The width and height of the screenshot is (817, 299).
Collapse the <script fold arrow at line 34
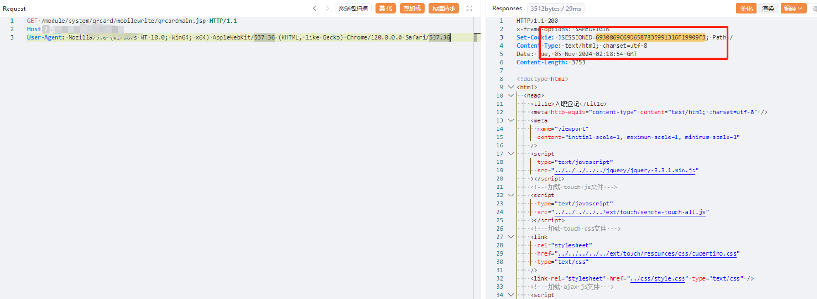[x=511, y=295]
